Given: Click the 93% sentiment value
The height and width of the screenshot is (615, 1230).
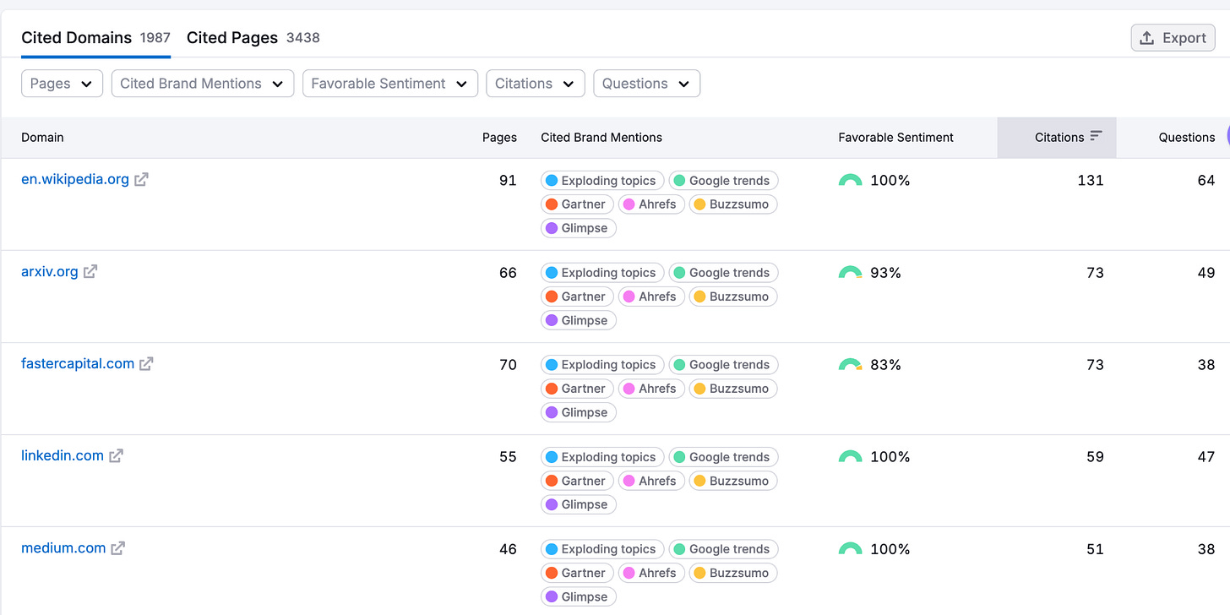Looking at the screenshot, I should tap(886, 272).
